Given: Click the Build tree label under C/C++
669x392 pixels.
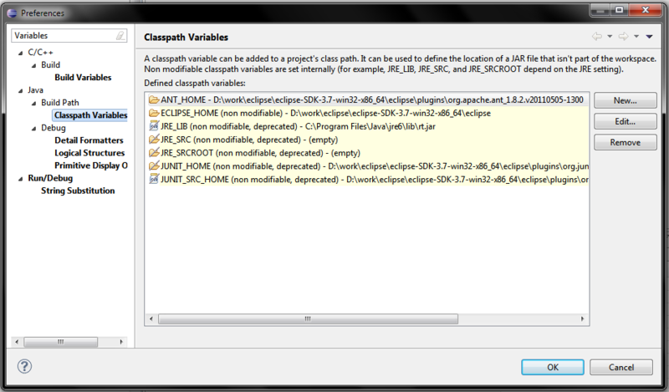Looking at the screenshot, I should coord(50,65).
